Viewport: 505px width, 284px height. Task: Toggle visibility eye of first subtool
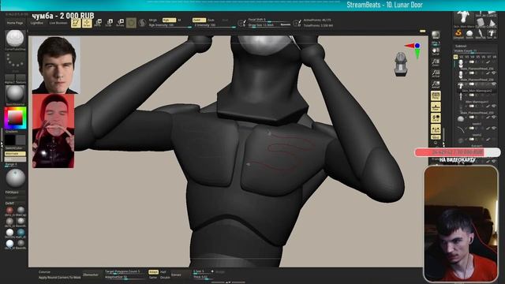(494, 62)
